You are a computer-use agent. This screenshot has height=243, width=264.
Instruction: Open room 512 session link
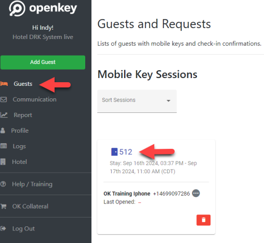click(126, 152)
